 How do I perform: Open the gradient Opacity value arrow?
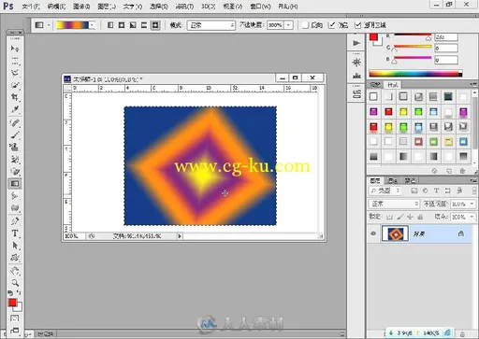pos(289,25)
